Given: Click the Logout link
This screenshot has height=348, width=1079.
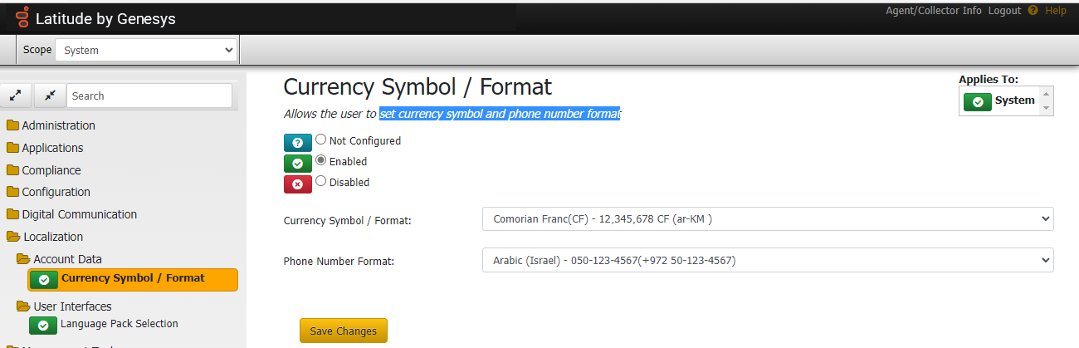Looking at the screenshot, I should [x=1004, y=11].
